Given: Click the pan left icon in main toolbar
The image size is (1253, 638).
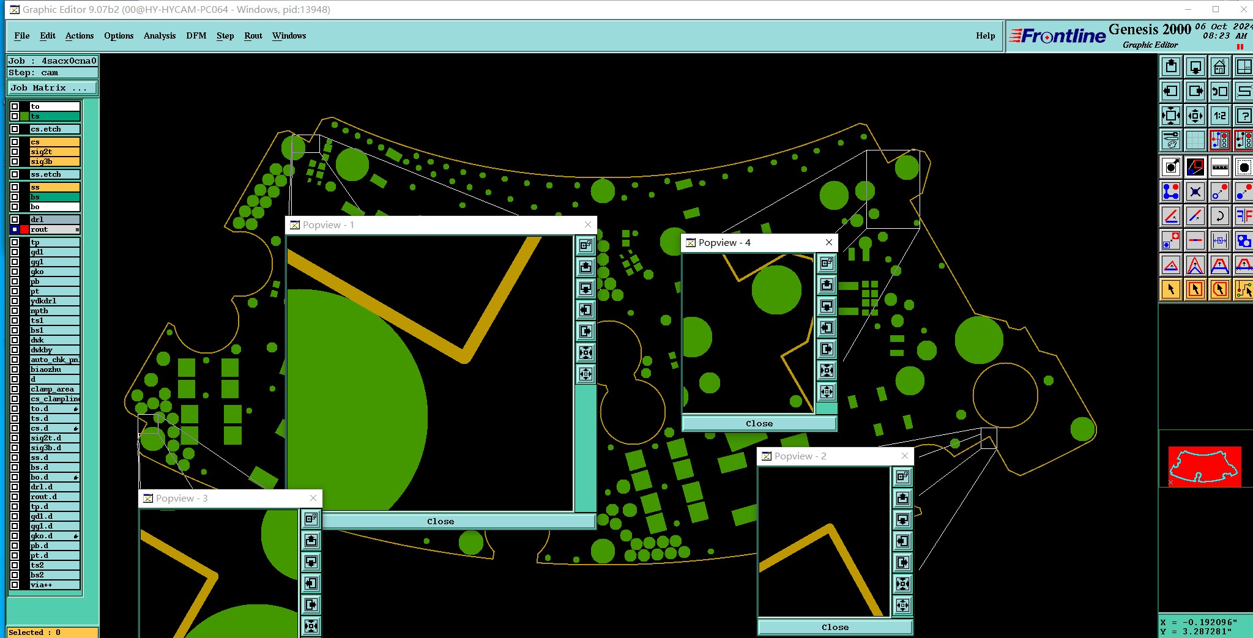Looking at the screenshot, I should point(1171,91).
